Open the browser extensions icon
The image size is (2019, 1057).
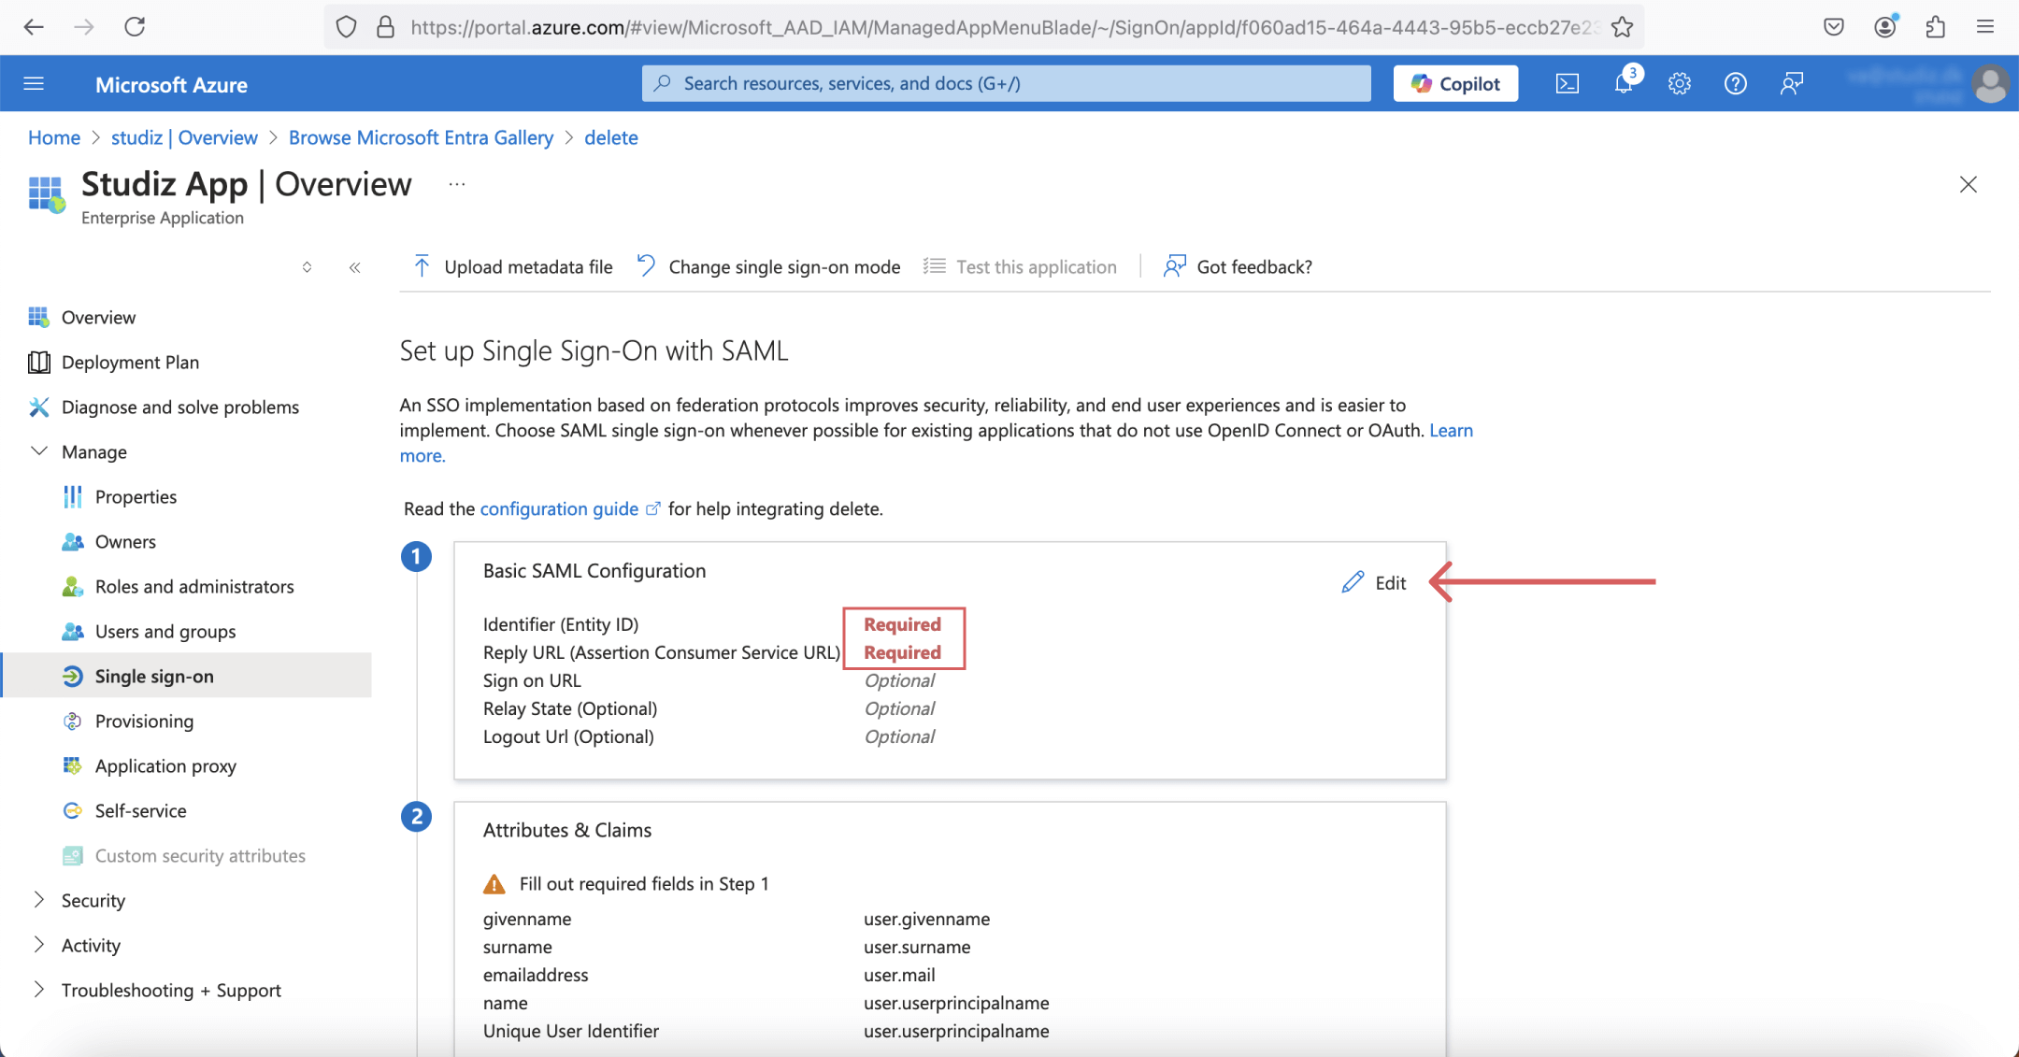(1935, 27)
